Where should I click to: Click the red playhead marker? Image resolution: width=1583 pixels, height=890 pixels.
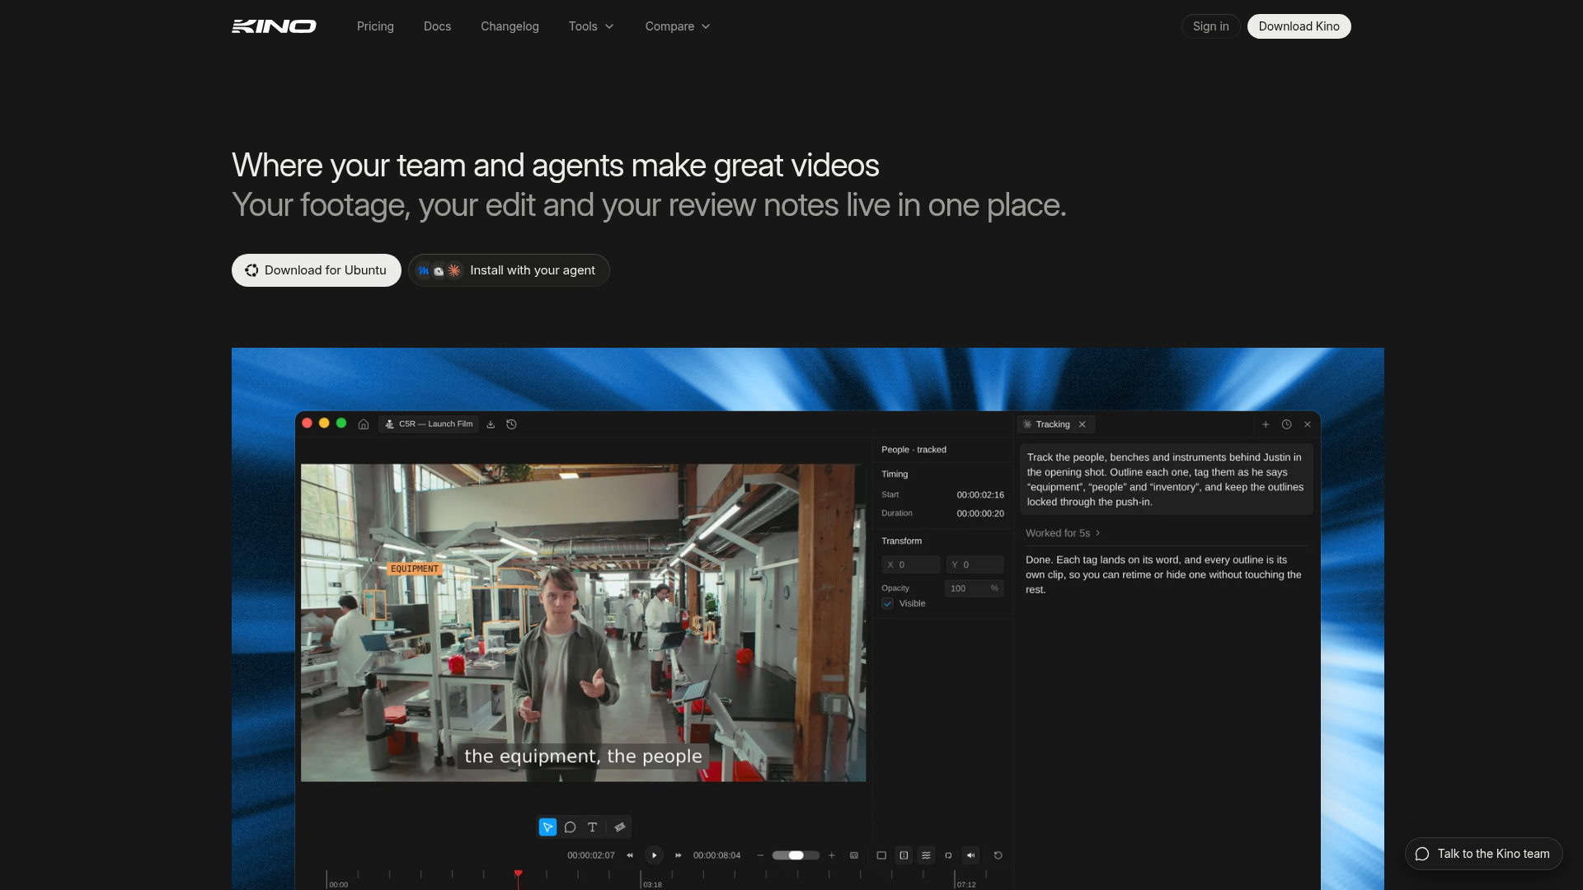(x=518, y=874)
